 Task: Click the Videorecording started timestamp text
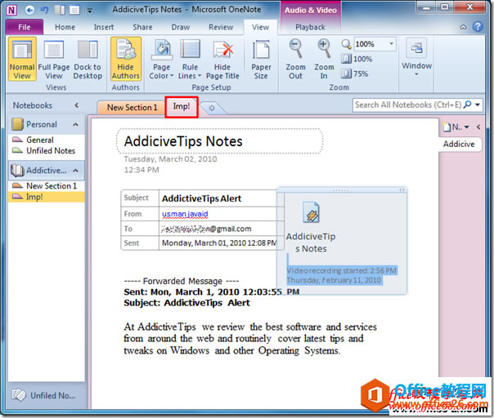point(342,270)
